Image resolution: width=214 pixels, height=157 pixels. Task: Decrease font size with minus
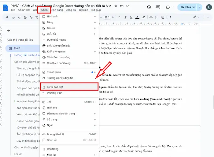coord(101,17)
